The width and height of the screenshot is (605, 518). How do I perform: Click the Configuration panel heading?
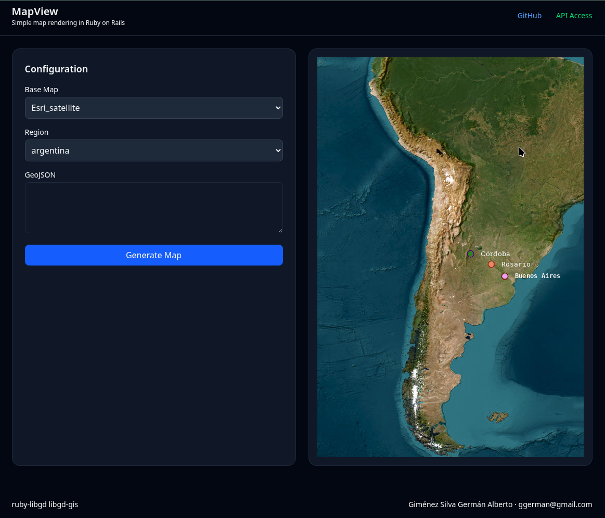[x=56, y=69]
